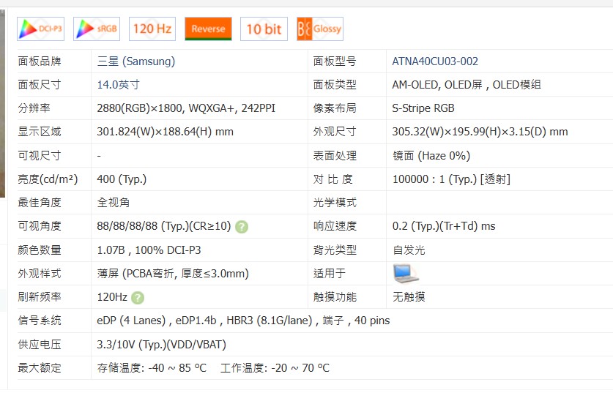Click the 镜面 (Haze 0%) surface treatment value

(431, 156)
